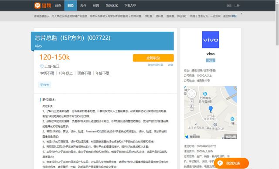Click the job title 芯片总监（ISP方向）(007722)

[73, 38]
